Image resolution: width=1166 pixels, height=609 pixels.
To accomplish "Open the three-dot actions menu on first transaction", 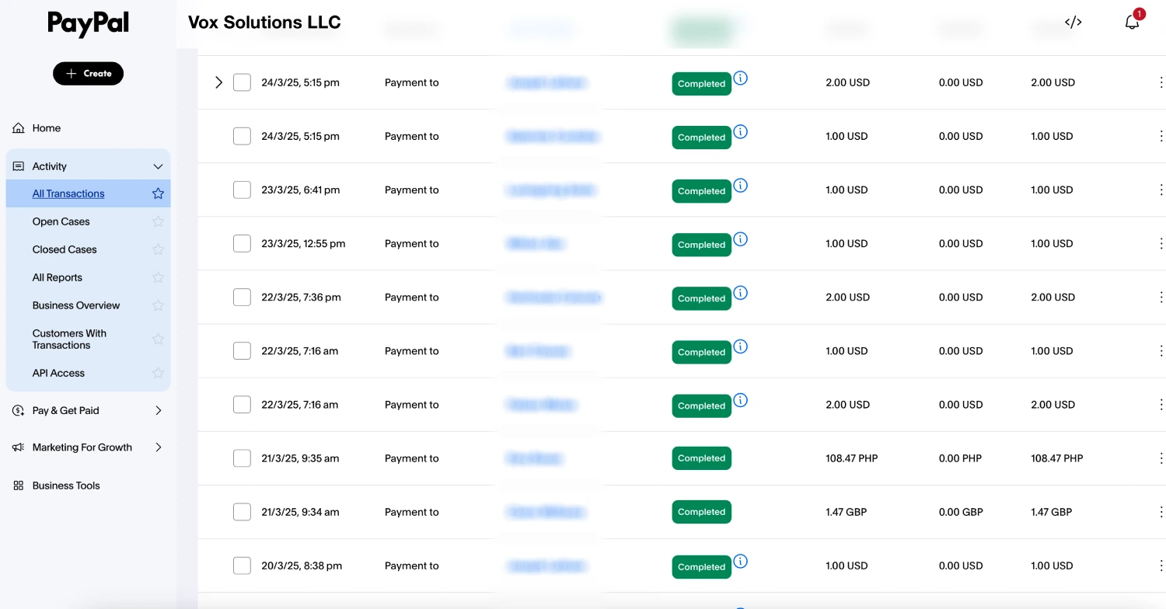I will [x=1161, y=82].
